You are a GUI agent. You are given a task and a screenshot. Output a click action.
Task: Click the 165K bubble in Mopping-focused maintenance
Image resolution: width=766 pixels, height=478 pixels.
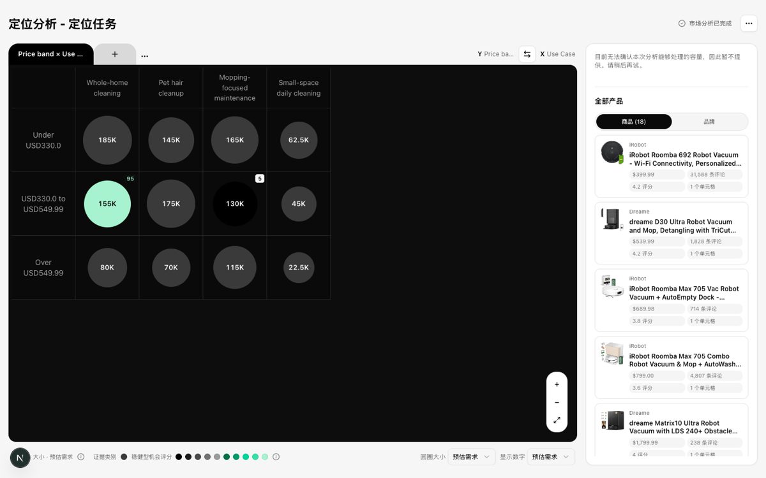pyautogui.click(x=235, y=140)
